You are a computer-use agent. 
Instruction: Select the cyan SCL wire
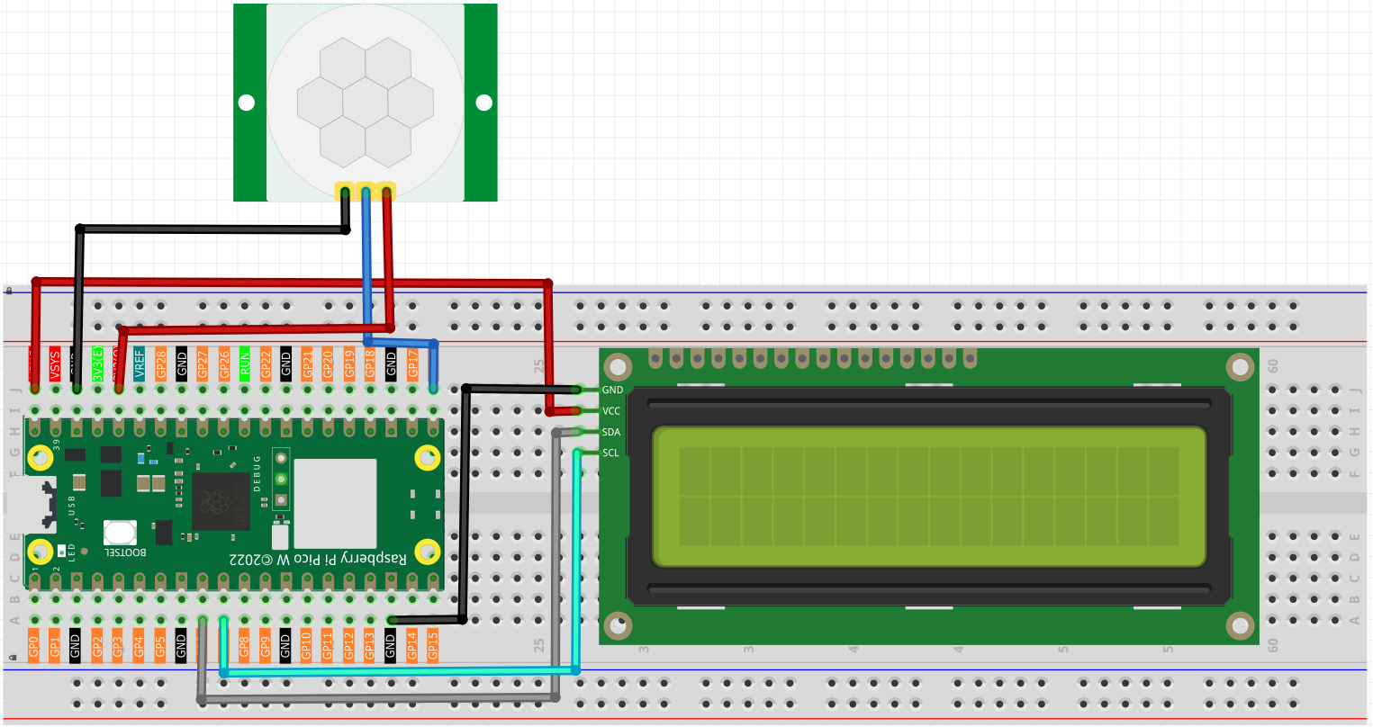[400, 671]
